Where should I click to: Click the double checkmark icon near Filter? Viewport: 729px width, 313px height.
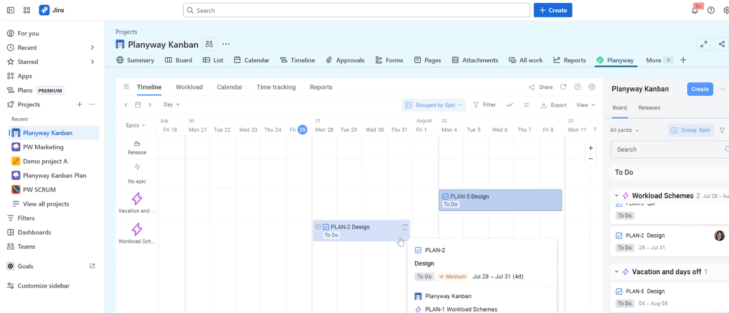(510, 105)
